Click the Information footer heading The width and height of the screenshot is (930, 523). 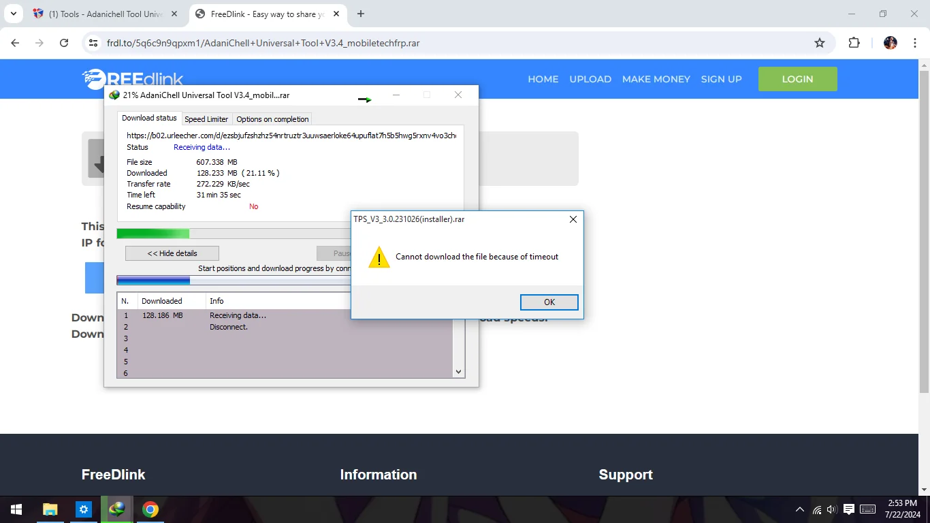(x=379, y=475)
